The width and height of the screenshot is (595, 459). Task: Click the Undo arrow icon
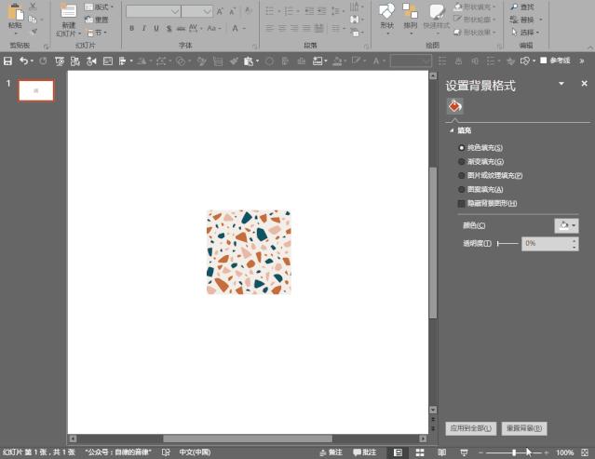click(x=23, y=61)
